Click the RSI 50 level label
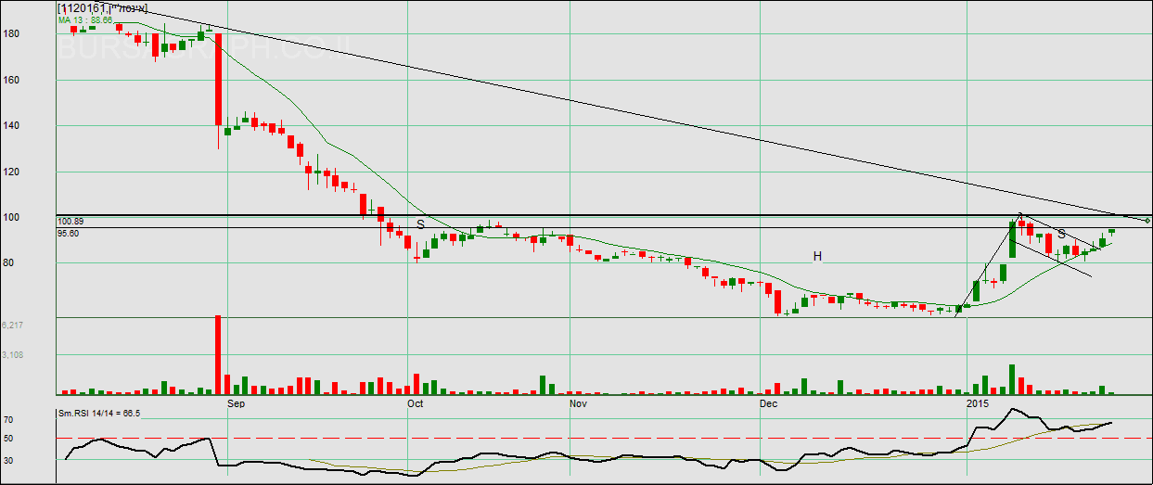Viewport: 1153px width, 485px height. pos(7,438)
